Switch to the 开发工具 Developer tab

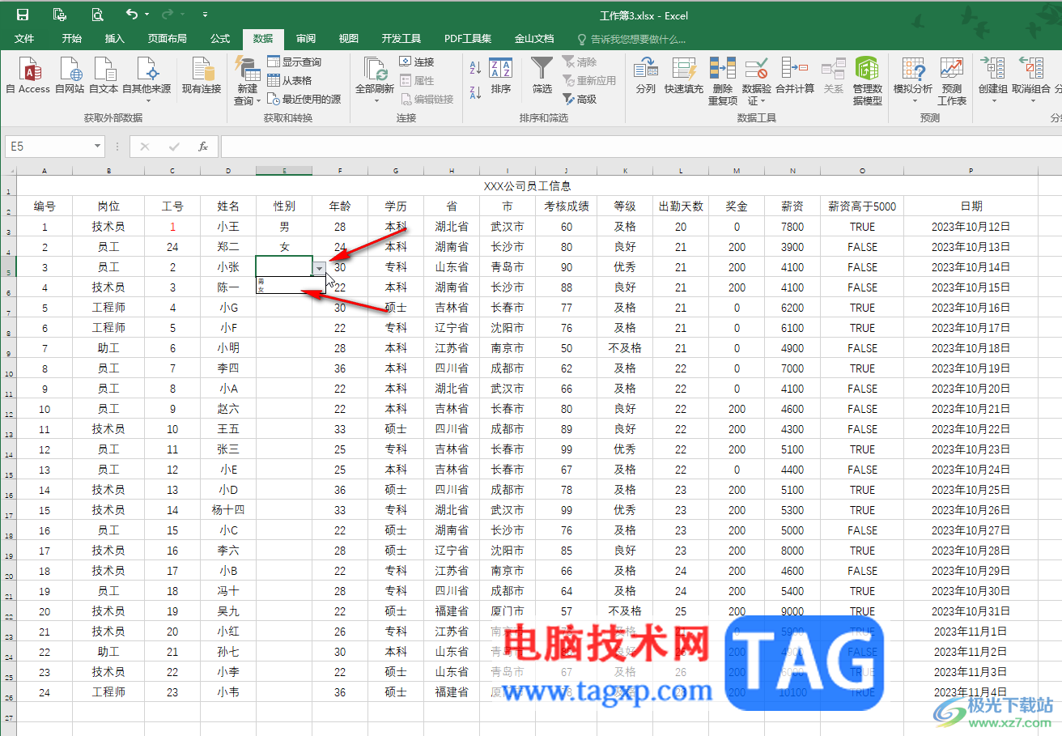tap(401, 38)
